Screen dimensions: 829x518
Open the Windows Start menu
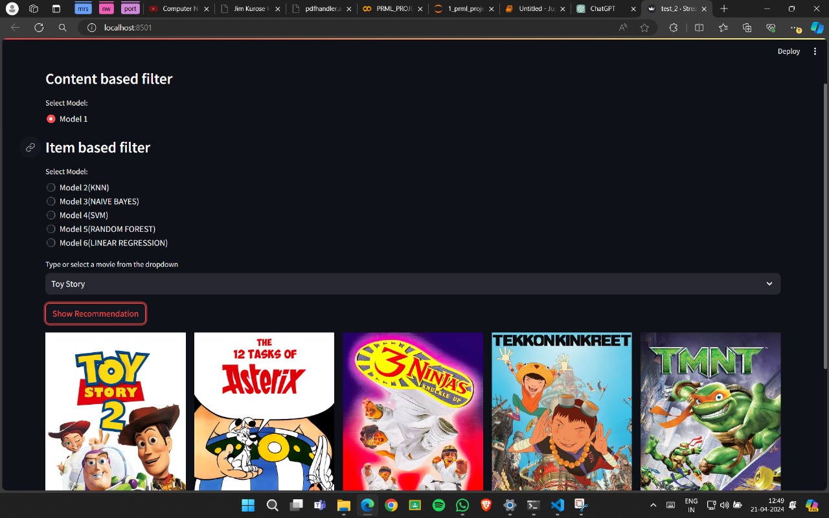click(248, 505)
